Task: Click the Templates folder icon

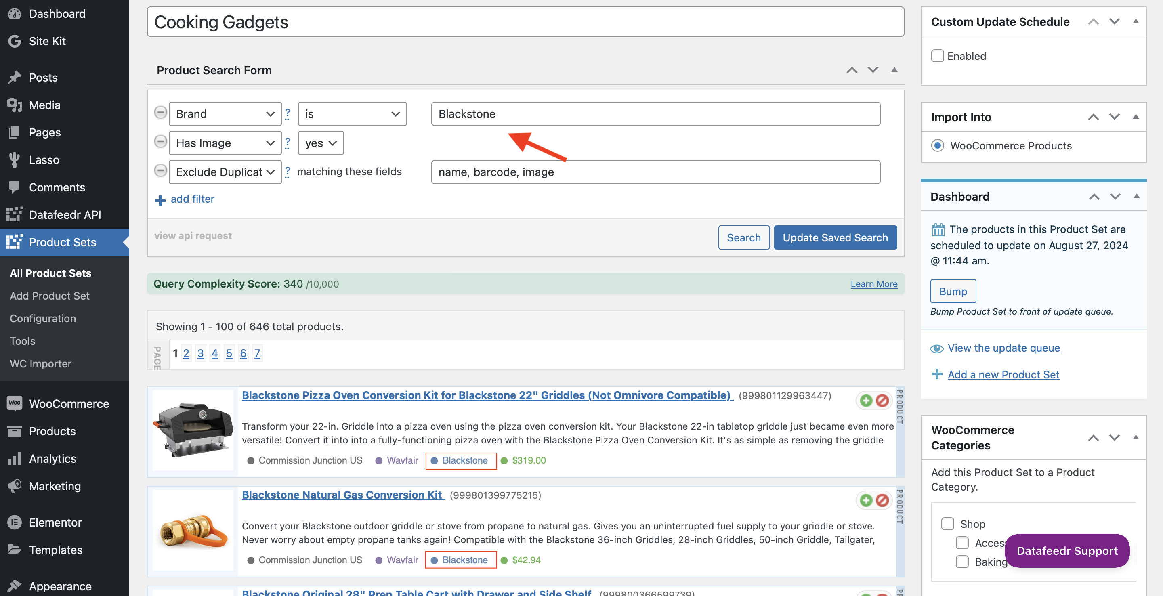Action: tap(15, 550)
